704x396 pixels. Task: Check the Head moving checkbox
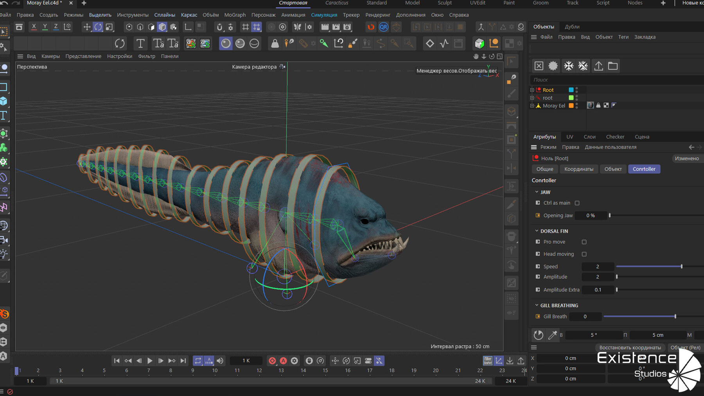tap(584, 254)
